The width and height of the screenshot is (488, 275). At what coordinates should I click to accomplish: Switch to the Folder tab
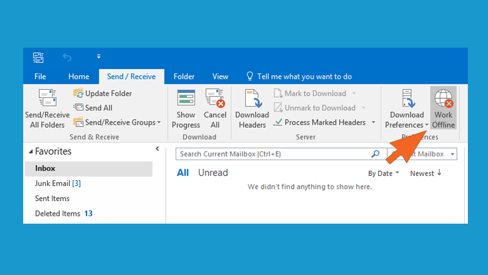[x=184, y=76]
